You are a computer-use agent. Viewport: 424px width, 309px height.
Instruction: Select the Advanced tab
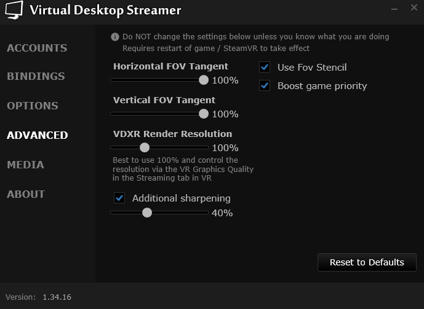coord(38,135)
